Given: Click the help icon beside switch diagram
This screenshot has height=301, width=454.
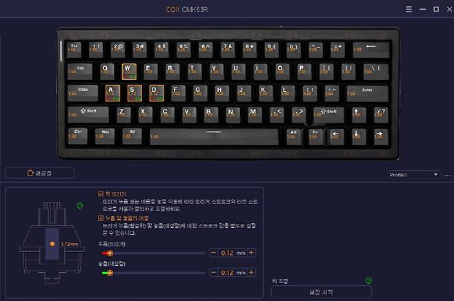Looking at the screenshot, I should coord(80,205).
